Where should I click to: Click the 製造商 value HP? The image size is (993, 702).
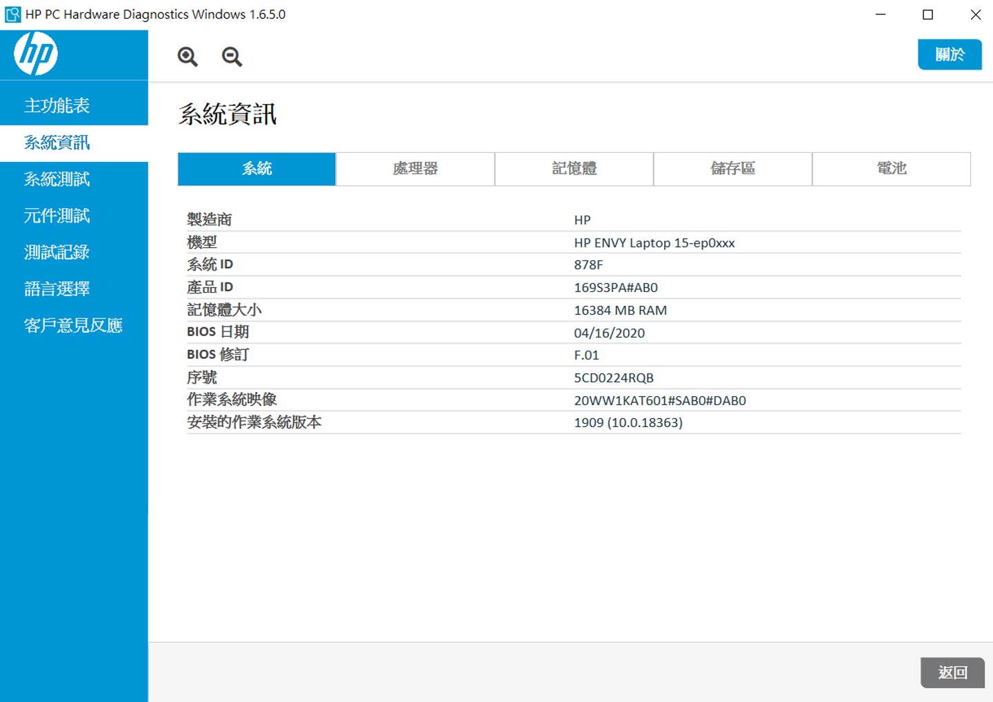click(x=582, y=220)
